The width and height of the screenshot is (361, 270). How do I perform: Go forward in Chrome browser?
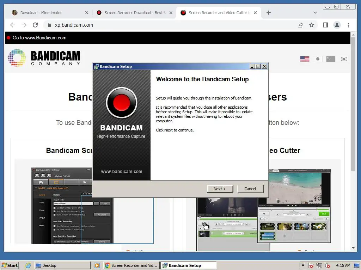tap(24, 25)
